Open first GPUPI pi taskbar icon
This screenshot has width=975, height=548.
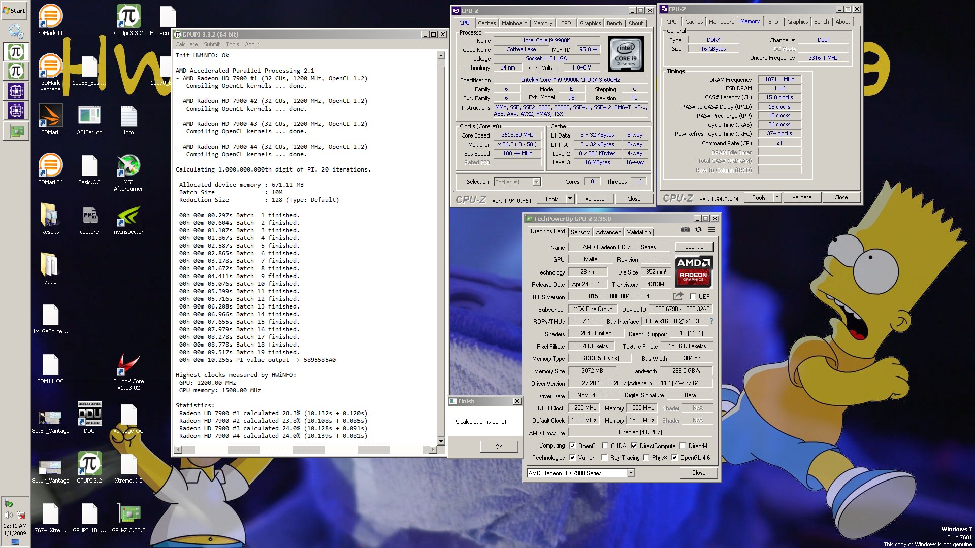tap(16, 52)
